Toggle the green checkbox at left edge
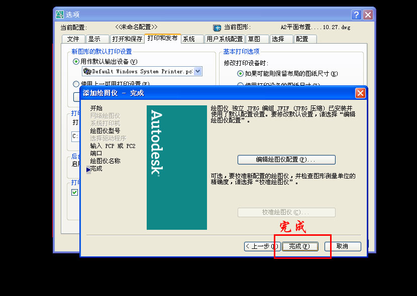The height and width of the screenshot is (296, 417). pos(75,192)
